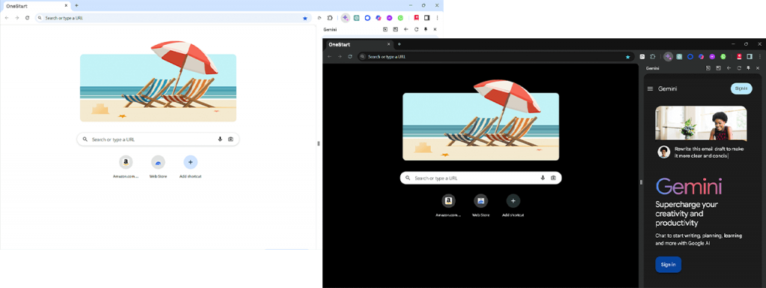Open the green WhatsApp icon in light window toolbar

pos(401,18)
